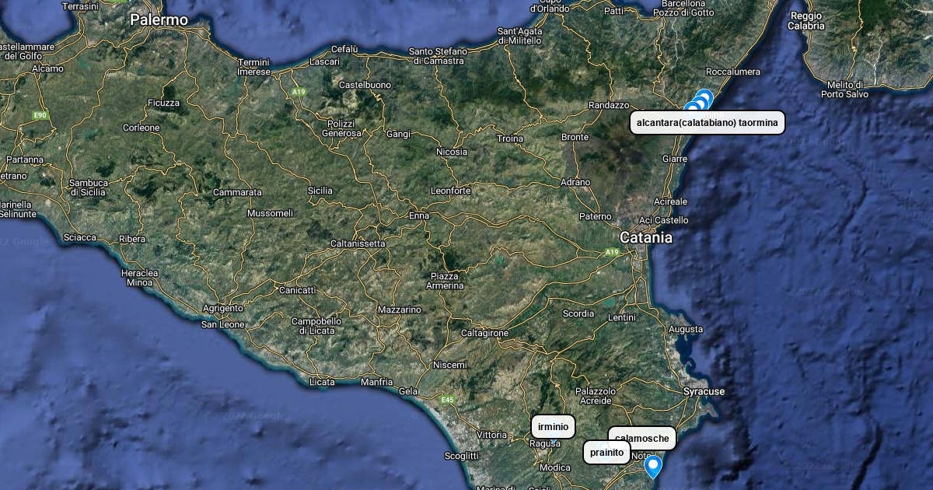
Task: Click the Roccalumera town label
Action: click(733, 72)
